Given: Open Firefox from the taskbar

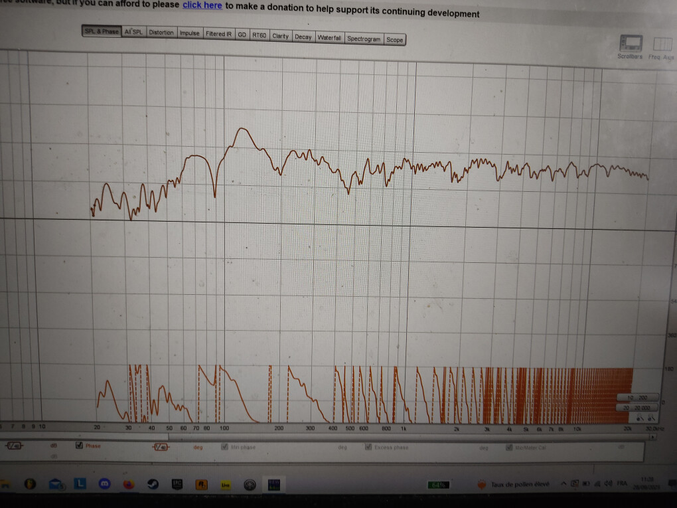Looking at the screenshot, I should click(x=128, y=484).
